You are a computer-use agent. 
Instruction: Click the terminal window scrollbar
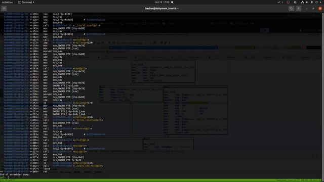323,96
